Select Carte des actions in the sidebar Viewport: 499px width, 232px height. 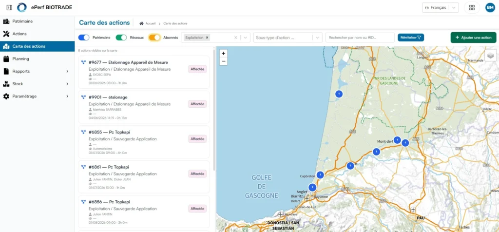[x=37, y=46]
